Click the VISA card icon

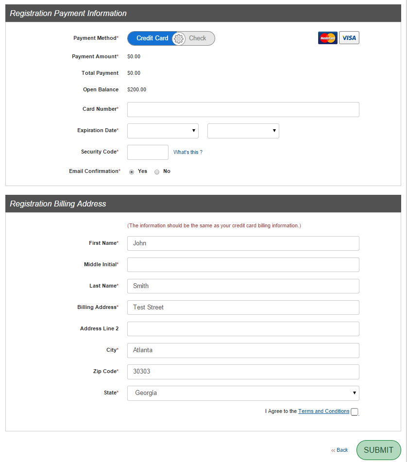click(x=349, y=38)
